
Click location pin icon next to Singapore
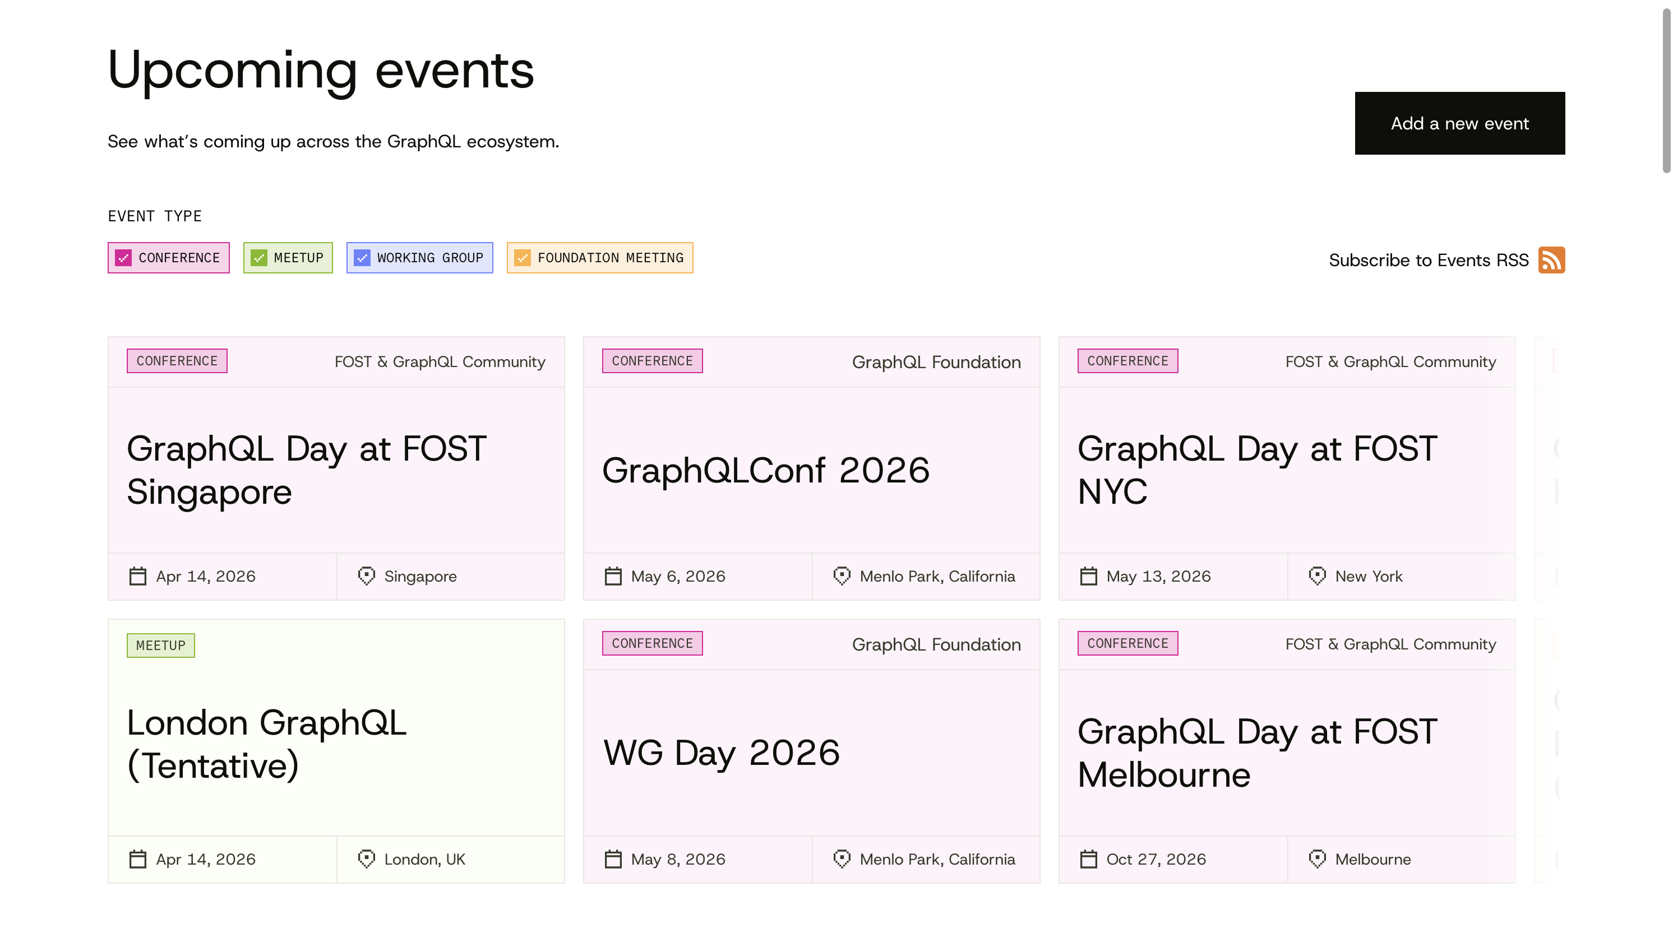click(366, 576)
